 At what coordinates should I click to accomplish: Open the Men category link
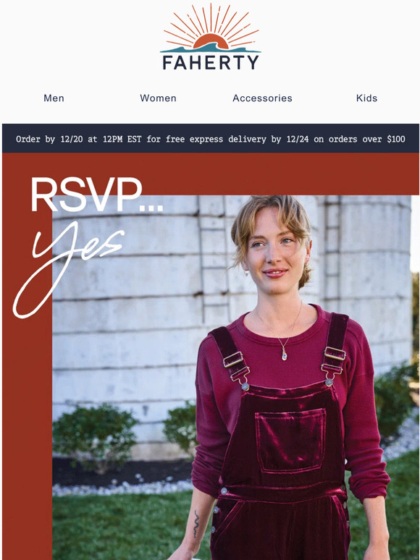[x=54, y=98]
